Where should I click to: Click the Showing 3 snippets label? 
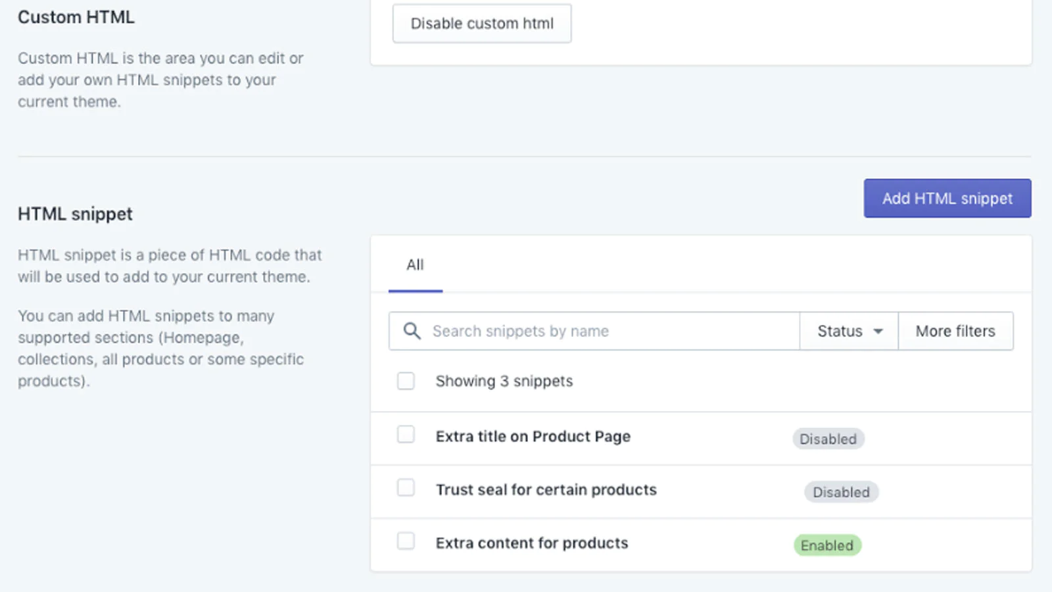[x=504, y=382]
